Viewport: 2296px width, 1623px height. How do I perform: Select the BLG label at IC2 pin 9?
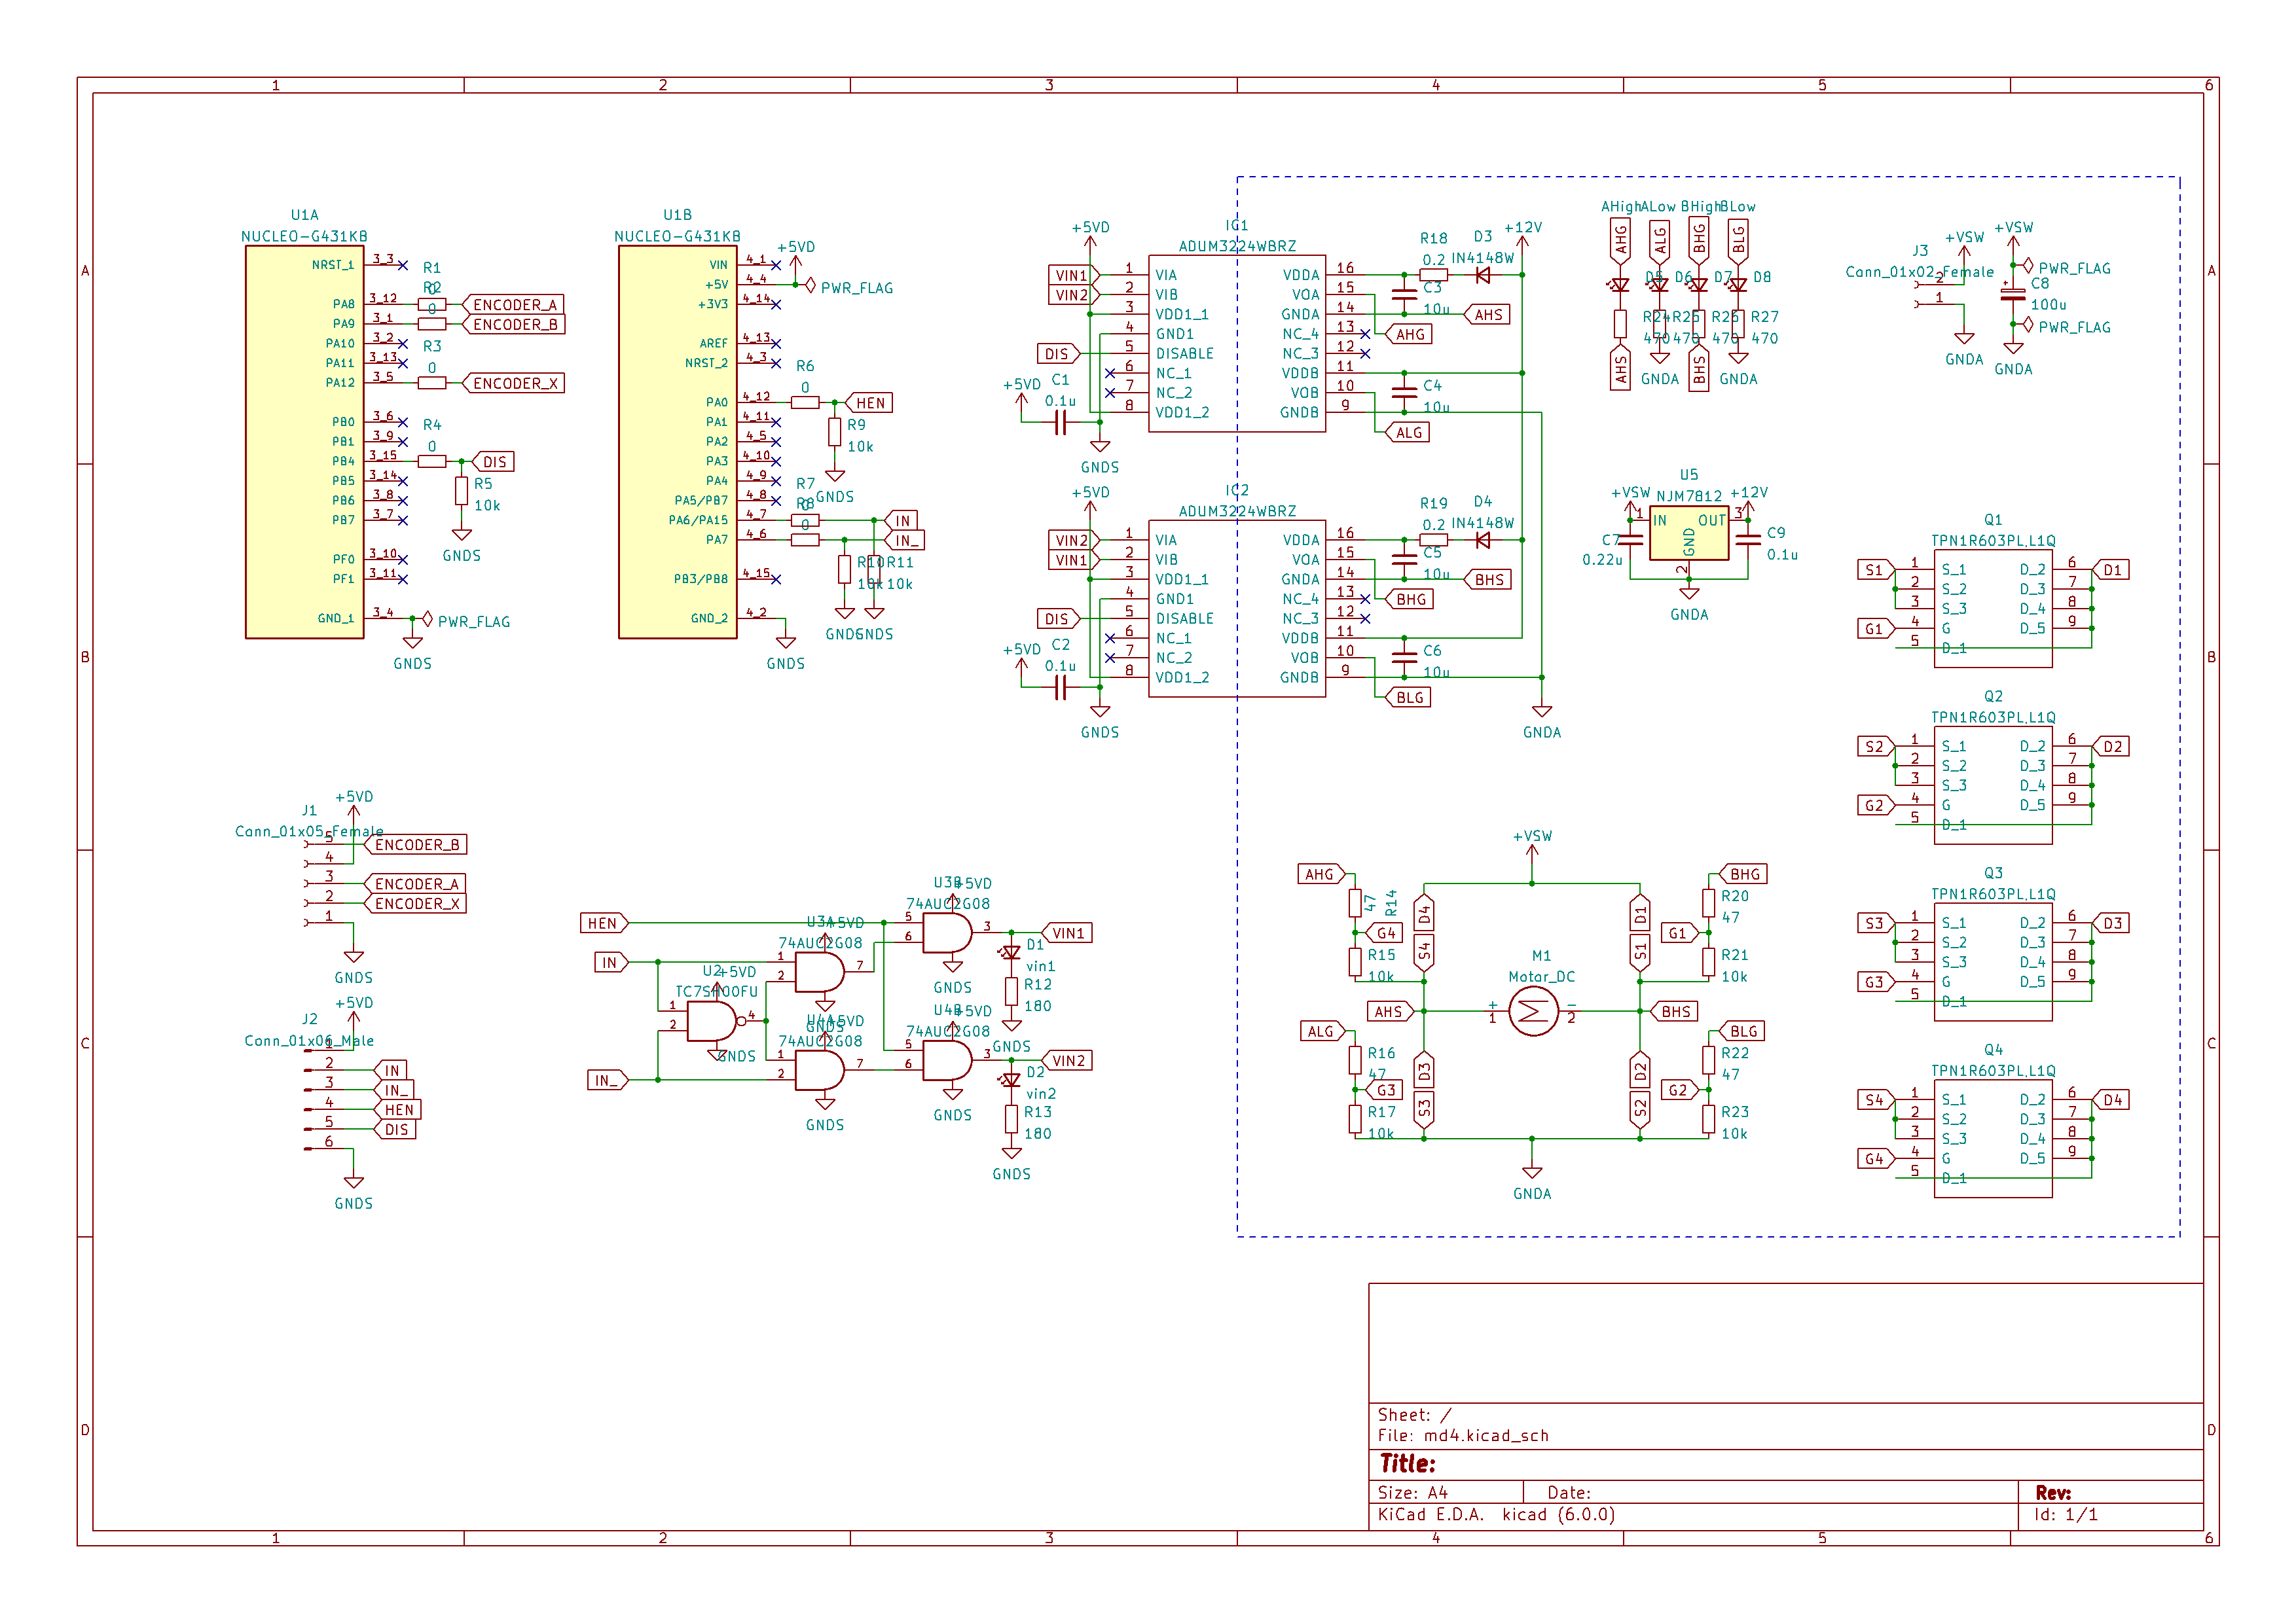(x=1408, y=698)
